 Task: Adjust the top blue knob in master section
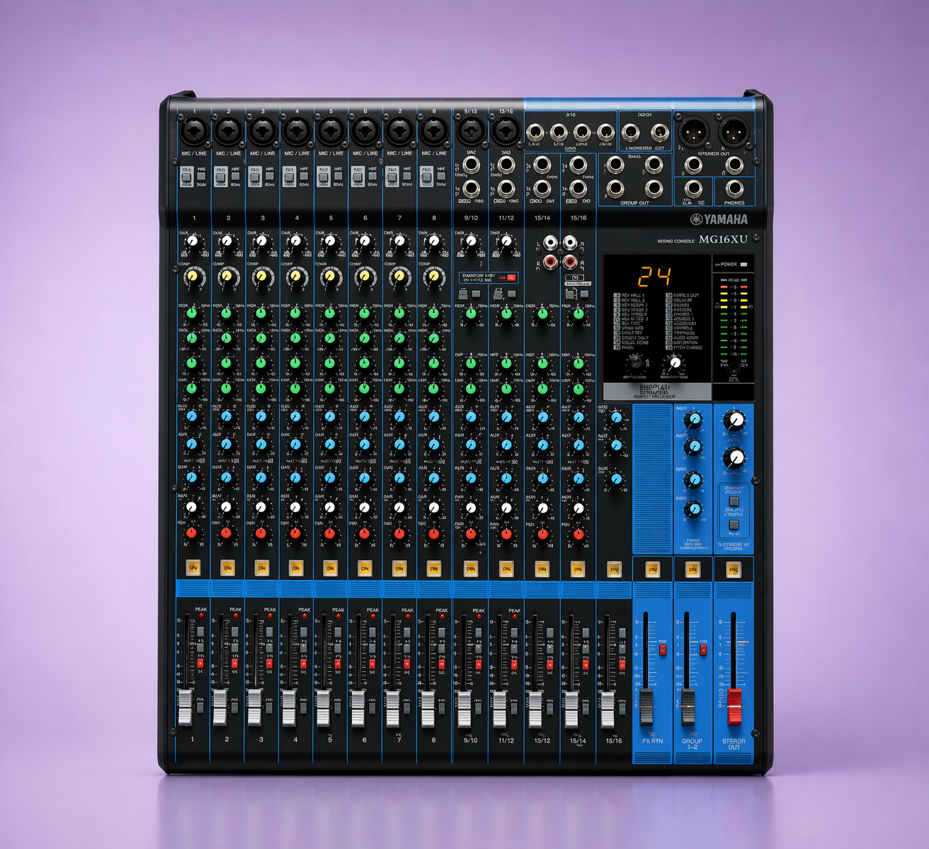point(694,420)
